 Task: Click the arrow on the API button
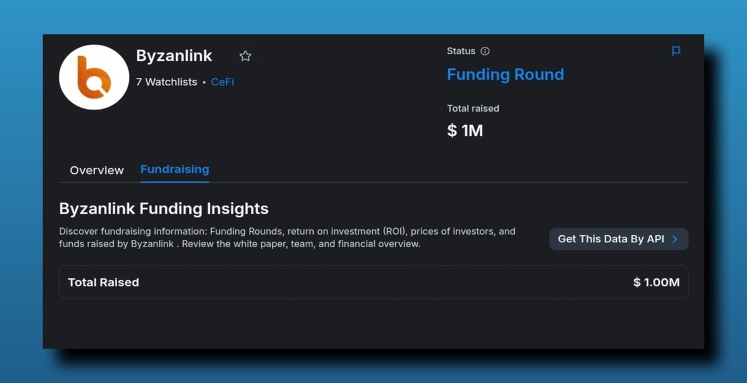point(675,239)
